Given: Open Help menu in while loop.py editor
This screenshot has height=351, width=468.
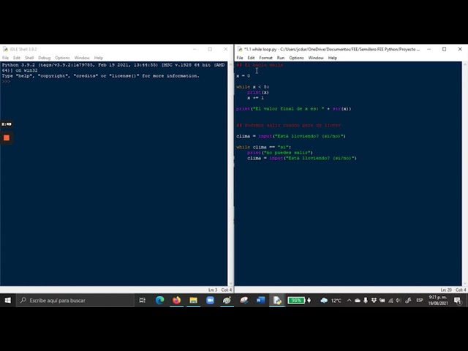Looking at the screenshot, I should (x=333, y=58).
